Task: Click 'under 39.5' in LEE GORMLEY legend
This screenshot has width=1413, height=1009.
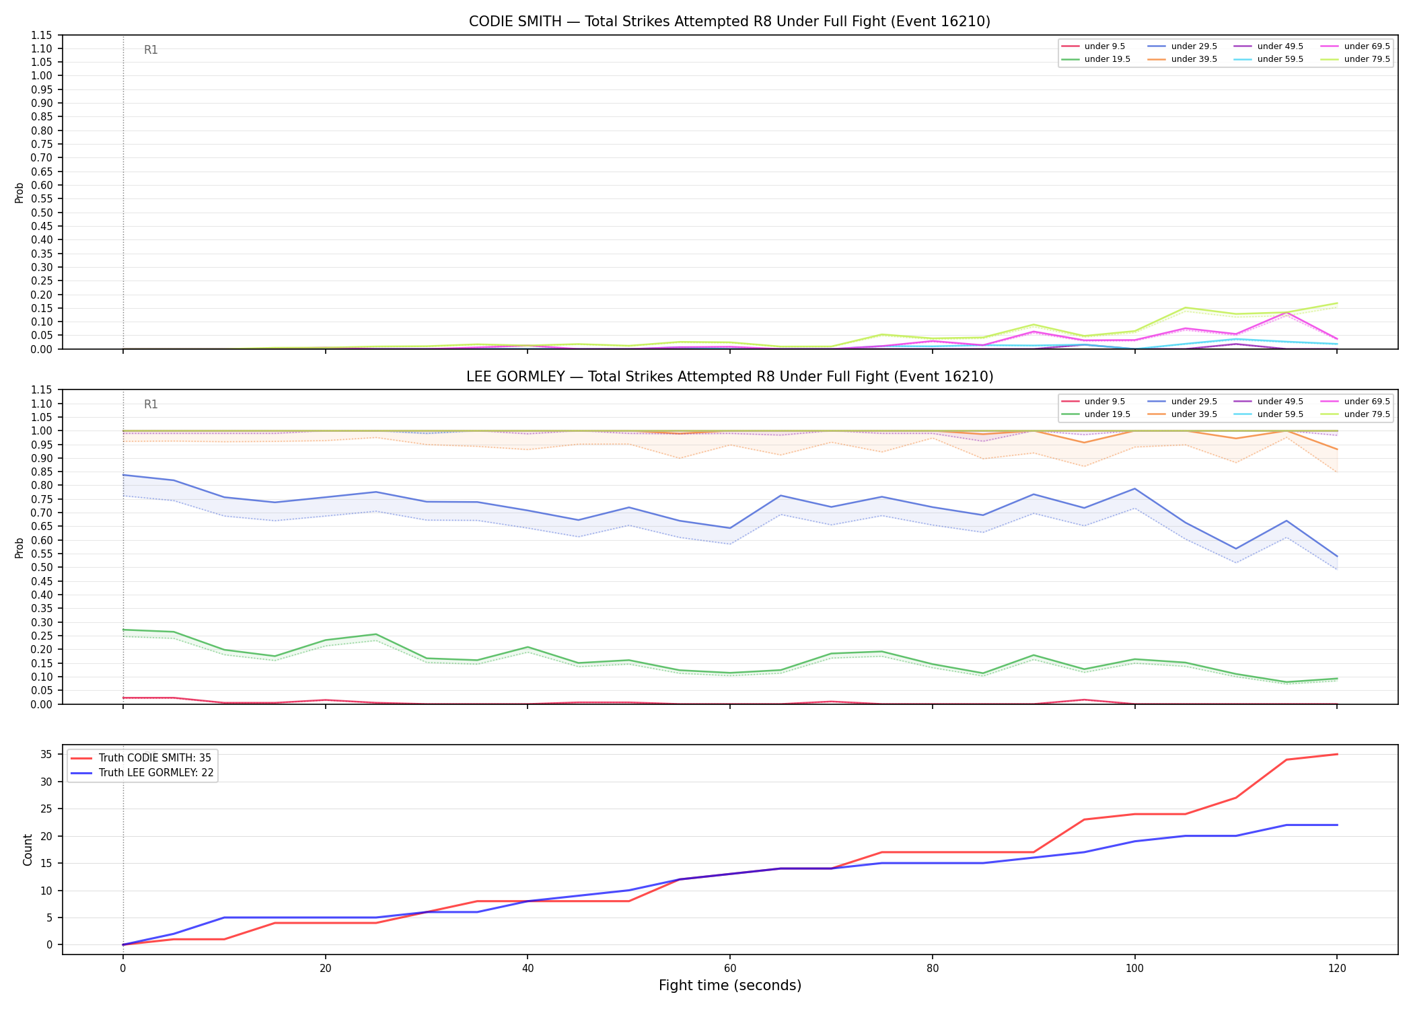Action: (x=1194, y=414)
